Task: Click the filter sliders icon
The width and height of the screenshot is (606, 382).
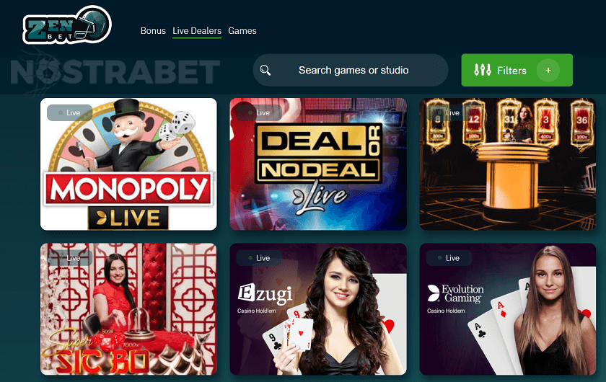Action: 483,70
